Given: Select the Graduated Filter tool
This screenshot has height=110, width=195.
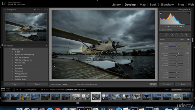Looking at the screenshot, I should coord(176,35).
